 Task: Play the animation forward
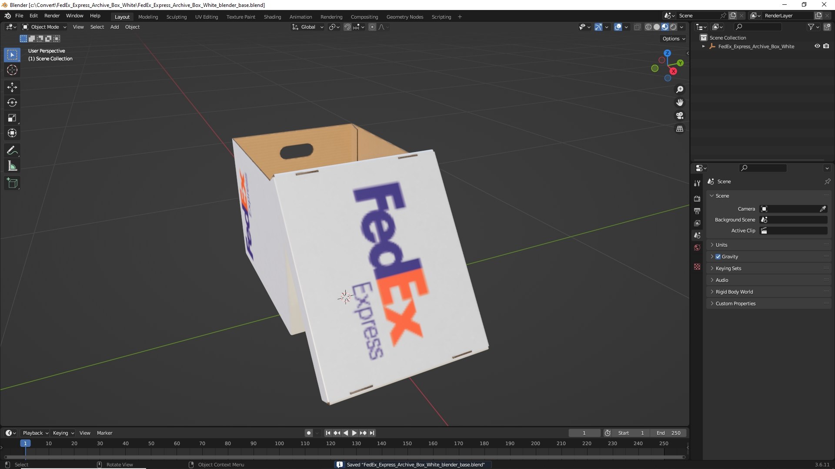coord(354,433)
